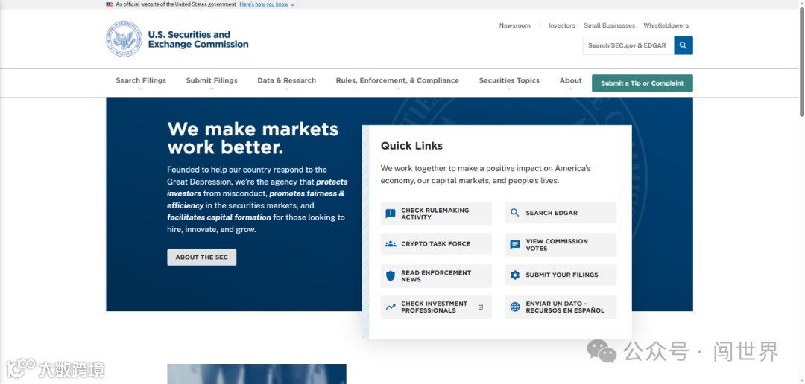Viewport: 805px width, 384px height.
Task: Expand the Submit Filings menu chevron
Action: [212, 89]
